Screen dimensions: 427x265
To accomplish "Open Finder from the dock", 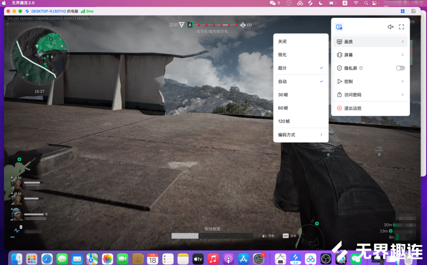I will (x=17, y=259).
